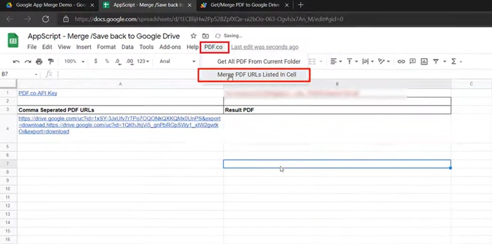This screenshot has height=244, width=492.
Task: Select the Paint format tool
Action: coord(50,62)
